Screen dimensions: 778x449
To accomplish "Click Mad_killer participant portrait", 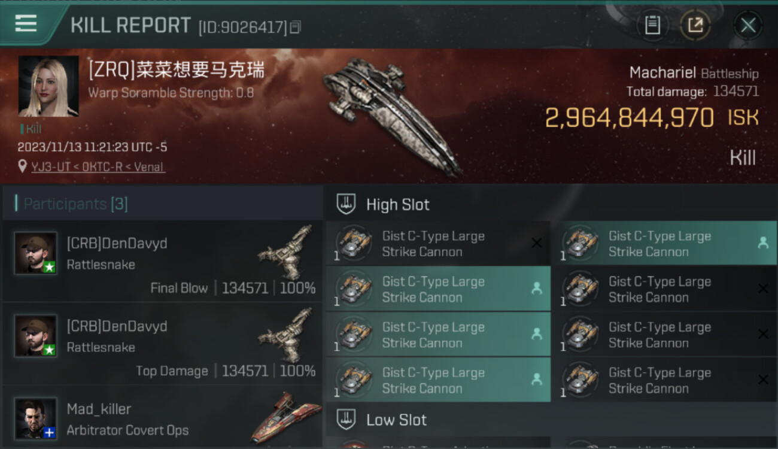I will [x=36, y=418].
